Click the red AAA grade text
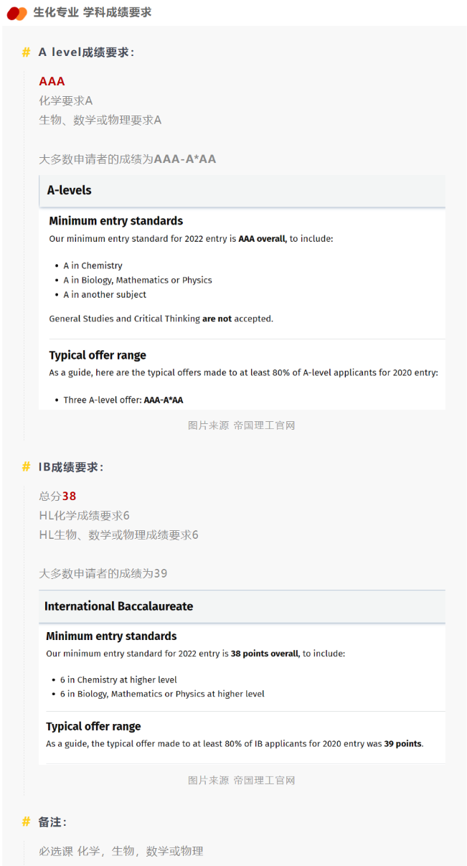Viewport: 467px width, 866px height. click(52, 81)
